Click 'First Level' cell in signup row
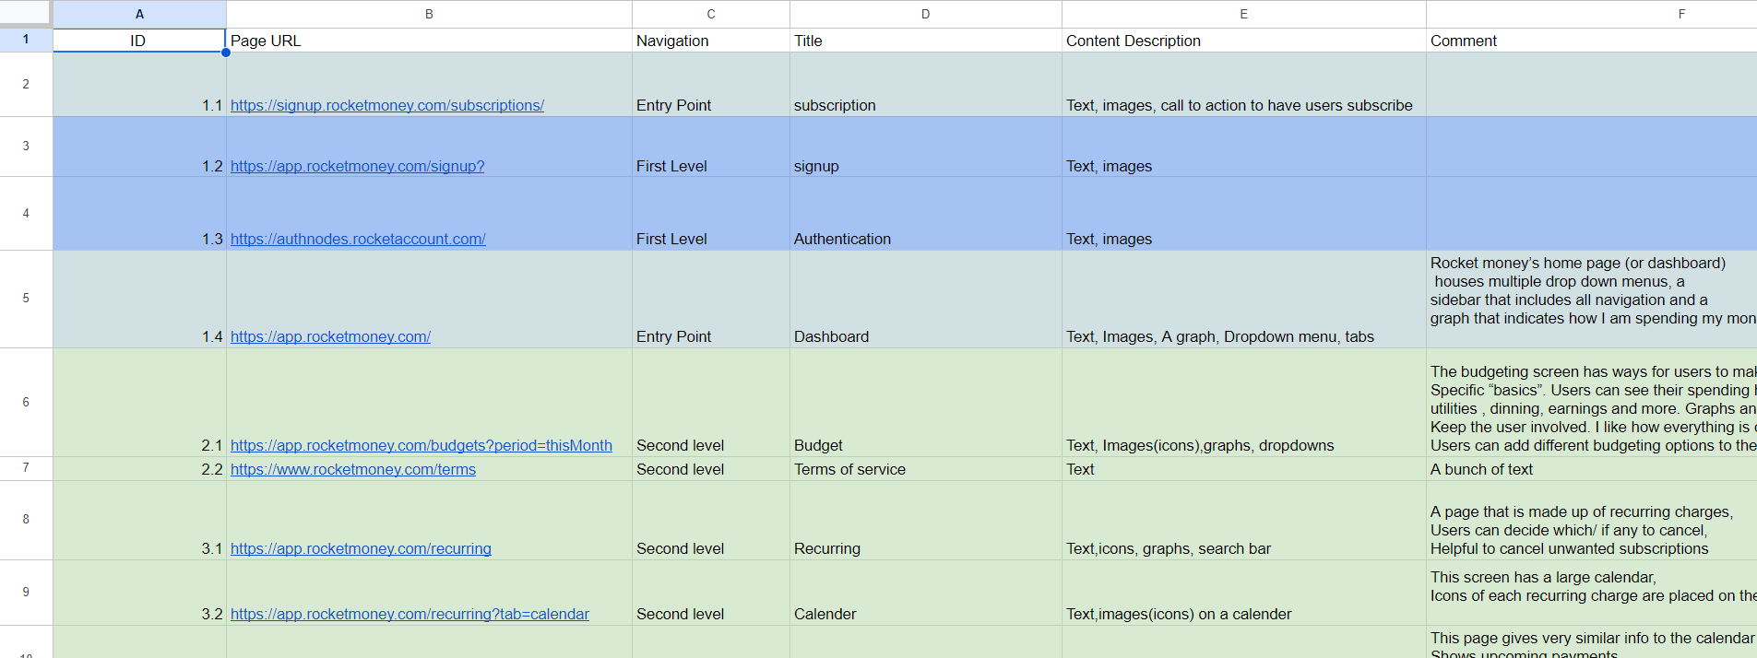Screen dimensions: 1757x658 [x=711, y=147]
